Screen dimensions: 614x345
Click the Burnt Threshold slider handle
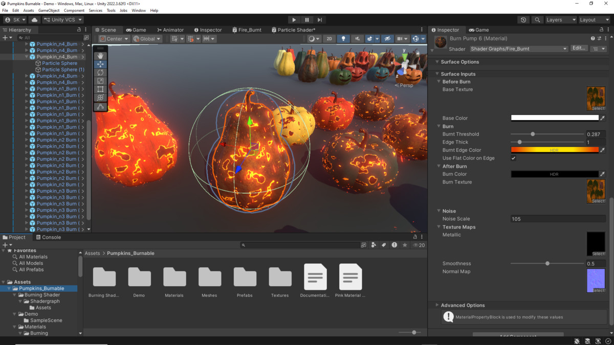(533, 134)
